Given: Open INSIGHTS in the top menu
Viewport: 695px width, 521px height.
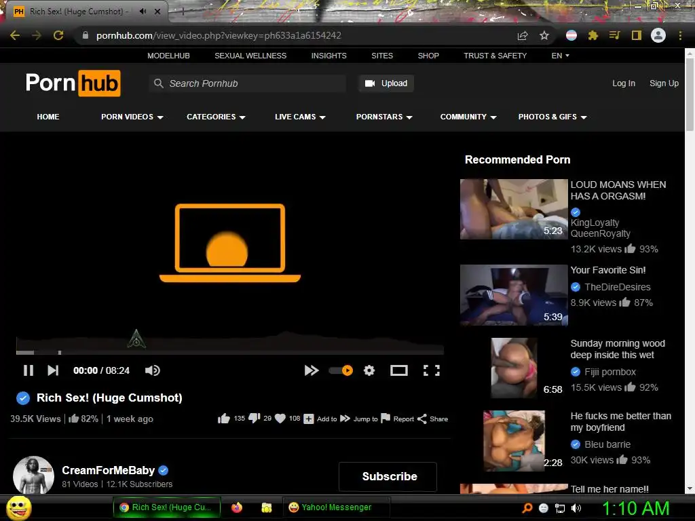Looking at the screenshot, I should (329, 56).
